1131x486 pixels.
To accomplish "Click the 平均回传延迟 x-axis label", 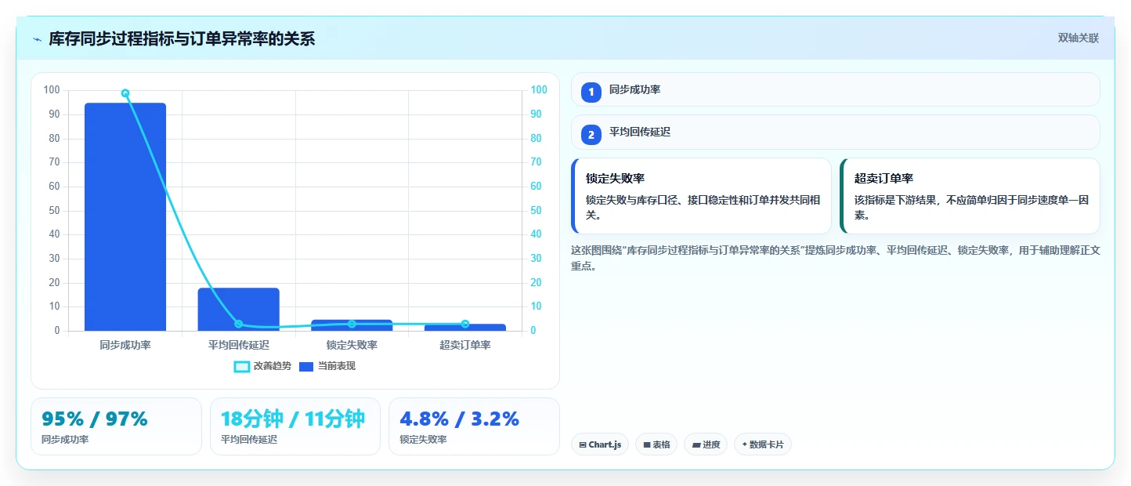I will [238, 345].
